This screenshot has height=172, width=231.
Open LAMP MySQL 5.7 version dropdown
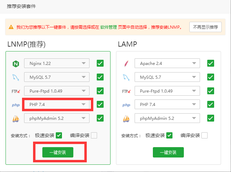tap(167, 77)
